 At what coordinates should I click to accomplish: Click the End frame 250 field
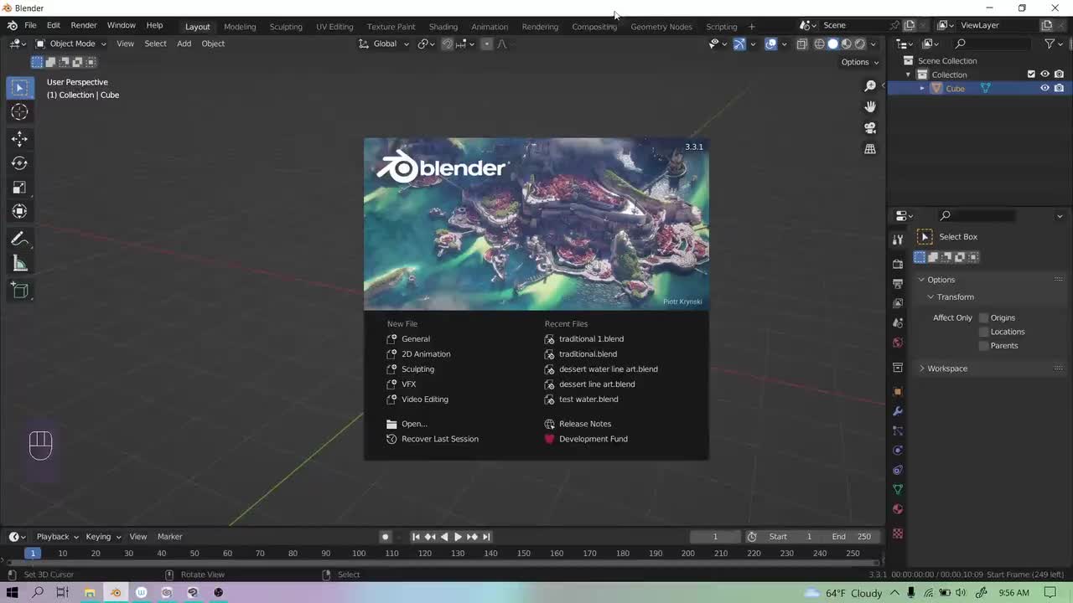coord(853,537)
